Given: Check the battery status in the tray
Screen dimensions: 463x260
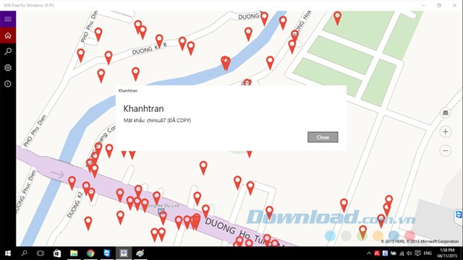Looking at the screenshot, I should (x=394, y=253).
